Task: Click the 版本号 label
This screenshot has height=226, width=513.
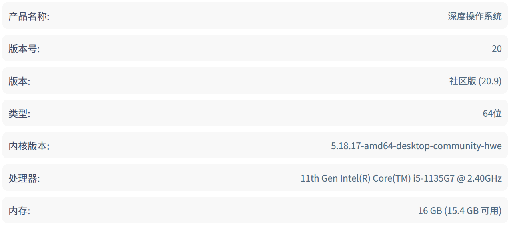Action: pos(24,49)
